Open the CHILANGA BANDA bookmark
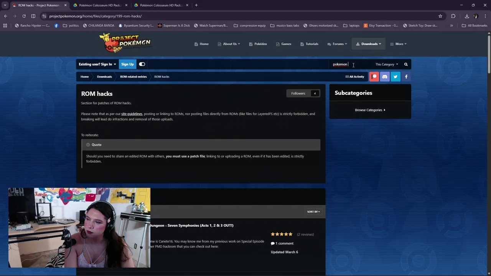491x276 pixels. pyautogui.click(x=99, y=26)
